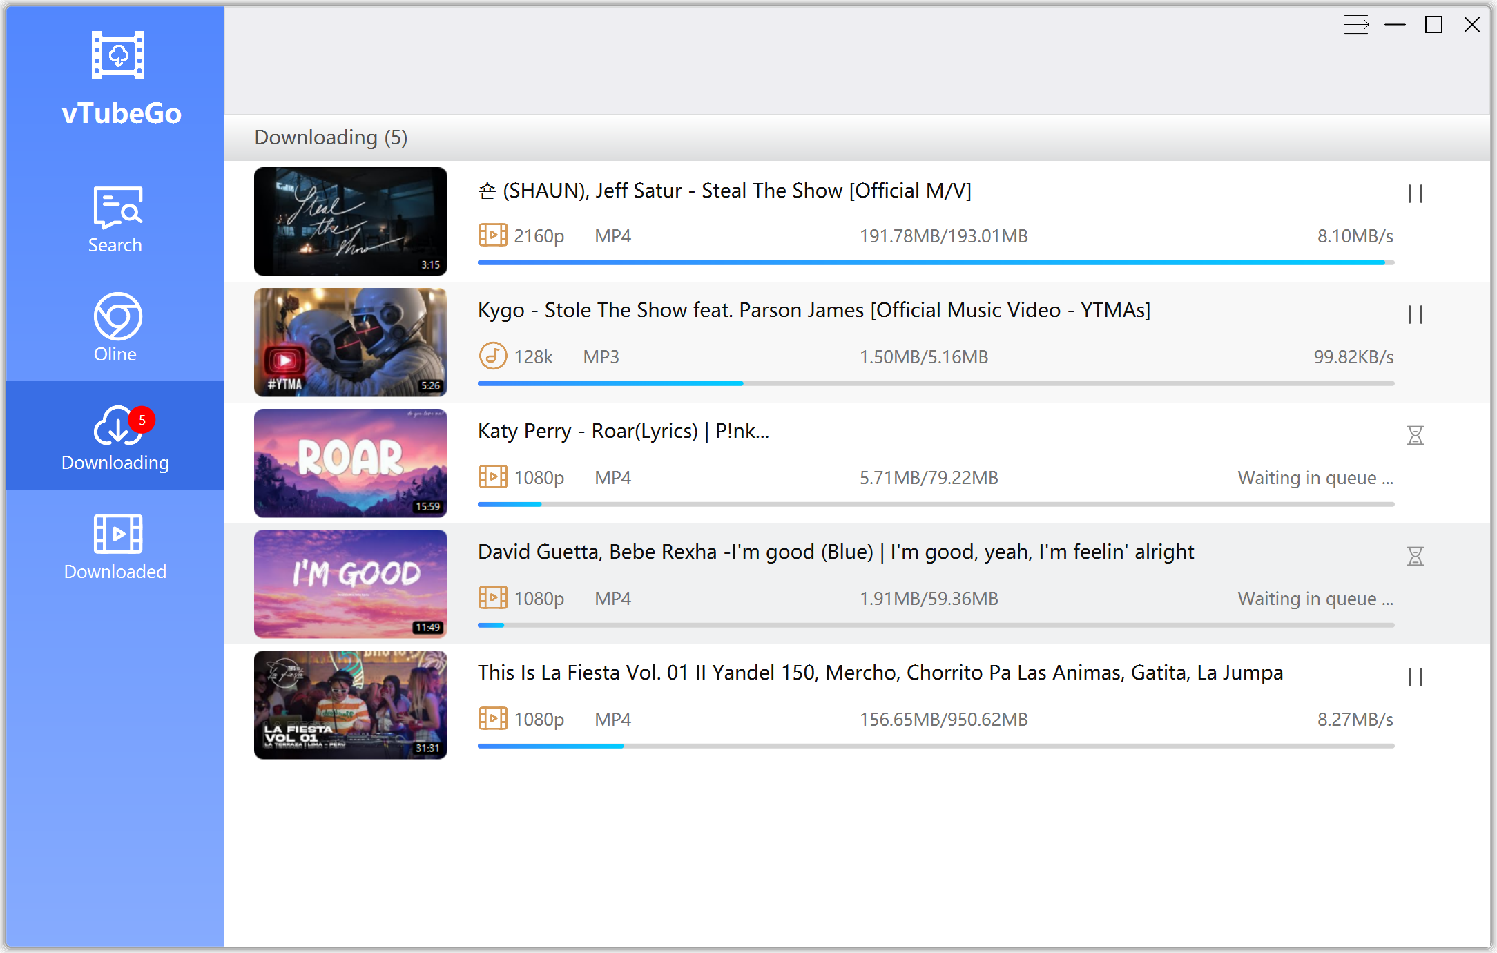1497x953 pixels.
Task: Select title 'Katy Perry - Roar(Lyrics) | P!nk...'
Action: (624, 431)
